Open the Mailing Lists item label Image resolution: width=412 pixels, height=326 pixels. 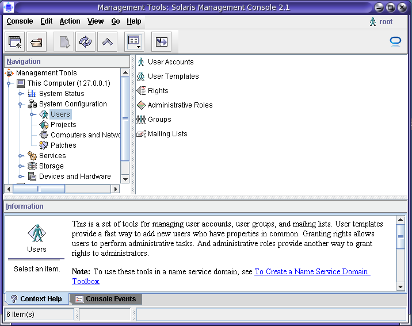click(x=167, y=134)
